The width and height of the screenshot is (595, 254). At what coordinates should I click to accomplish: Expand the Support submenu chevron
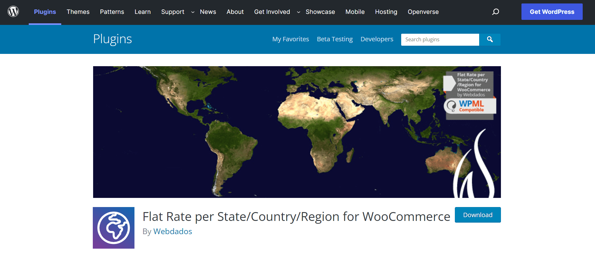point(193,12)
